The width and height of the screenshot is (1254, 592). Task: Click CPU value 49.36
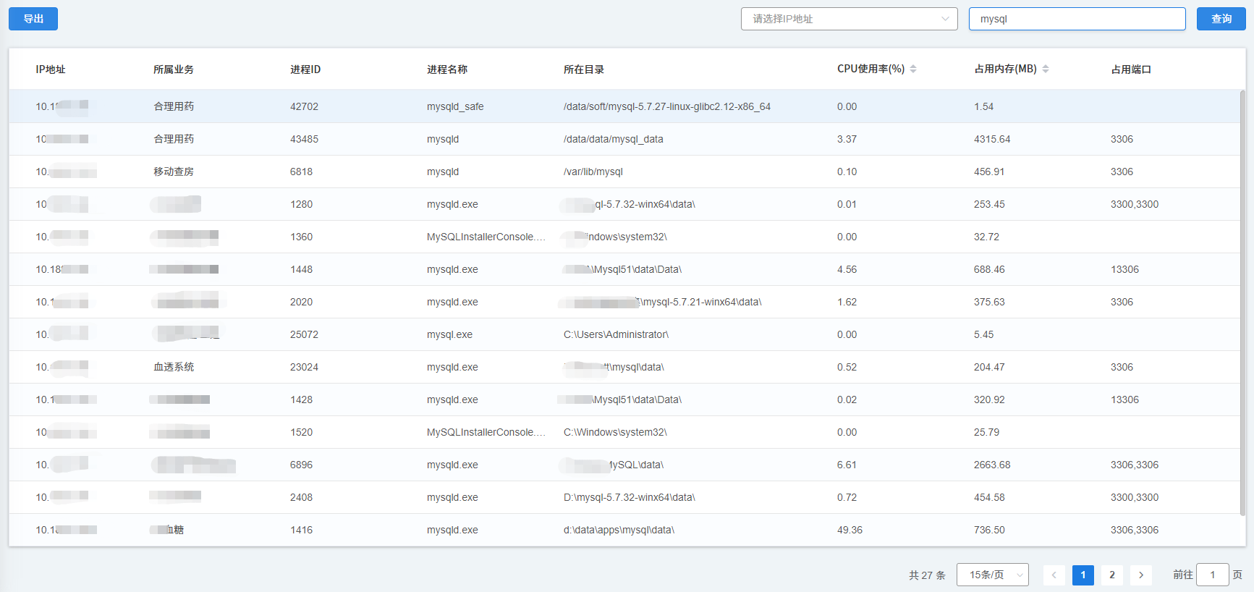[850, 530]
